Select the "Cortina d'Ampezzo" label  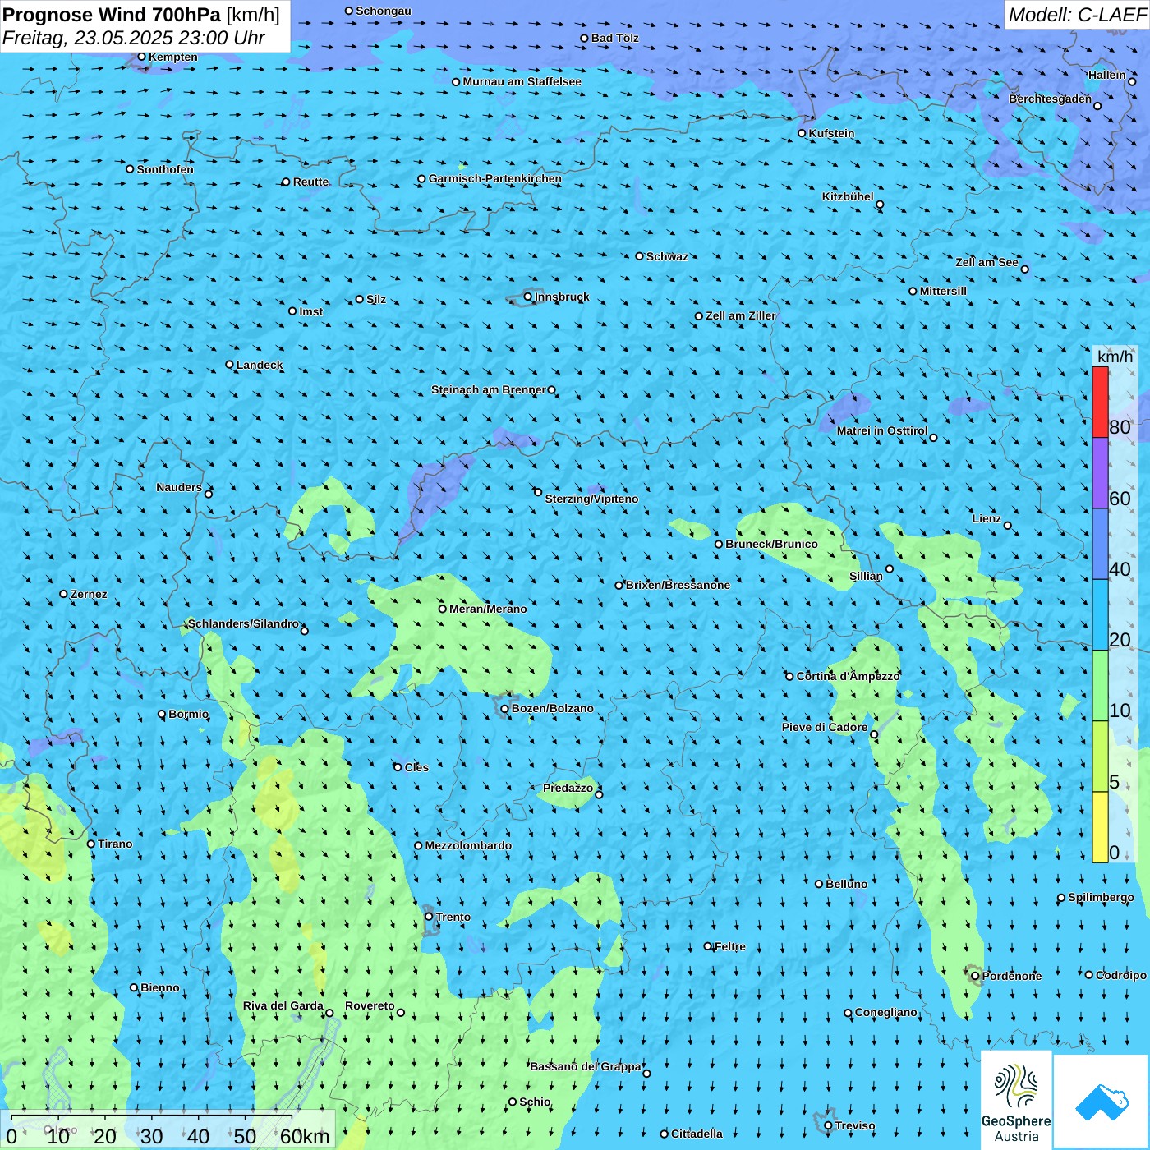coord(849,676)
